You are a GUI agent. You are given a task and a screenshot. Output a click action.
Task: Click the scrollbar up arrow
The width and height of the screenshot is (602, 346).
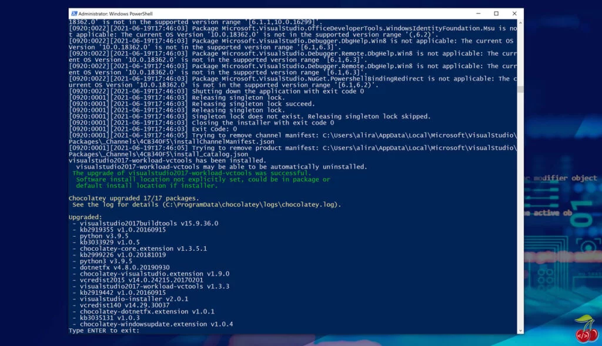520,23
